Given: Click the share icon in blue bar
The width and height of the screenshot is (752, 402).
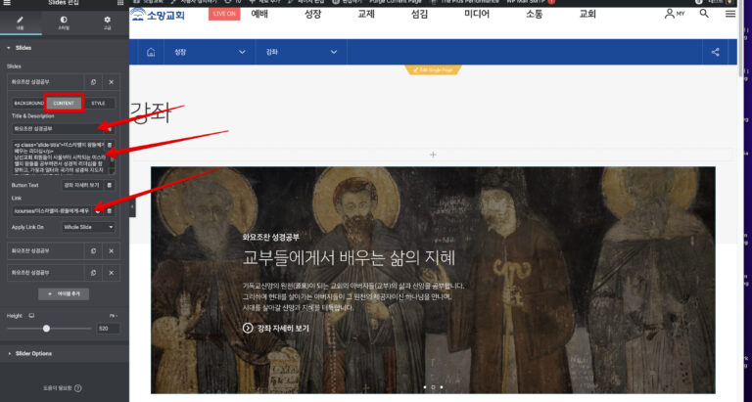Looking at the screenshot, I should point(715,52).
